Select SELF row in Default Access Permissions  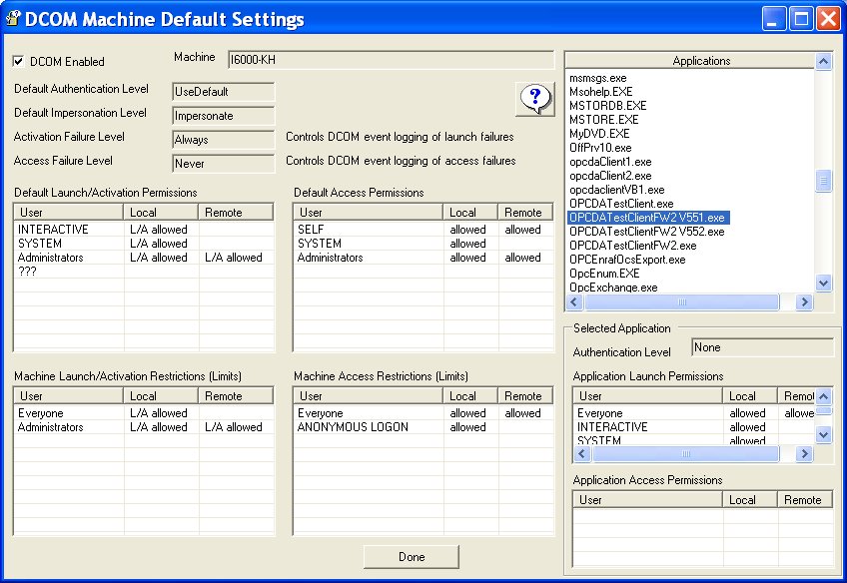423,230
